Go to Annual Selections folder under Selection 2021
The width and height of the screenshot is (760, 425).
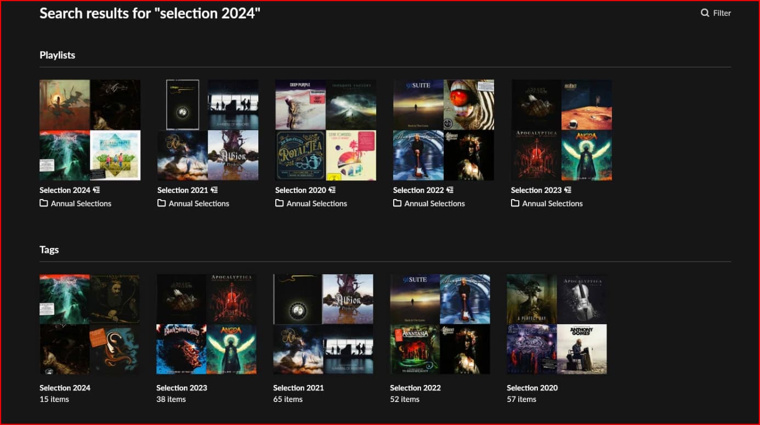point(199,203)
